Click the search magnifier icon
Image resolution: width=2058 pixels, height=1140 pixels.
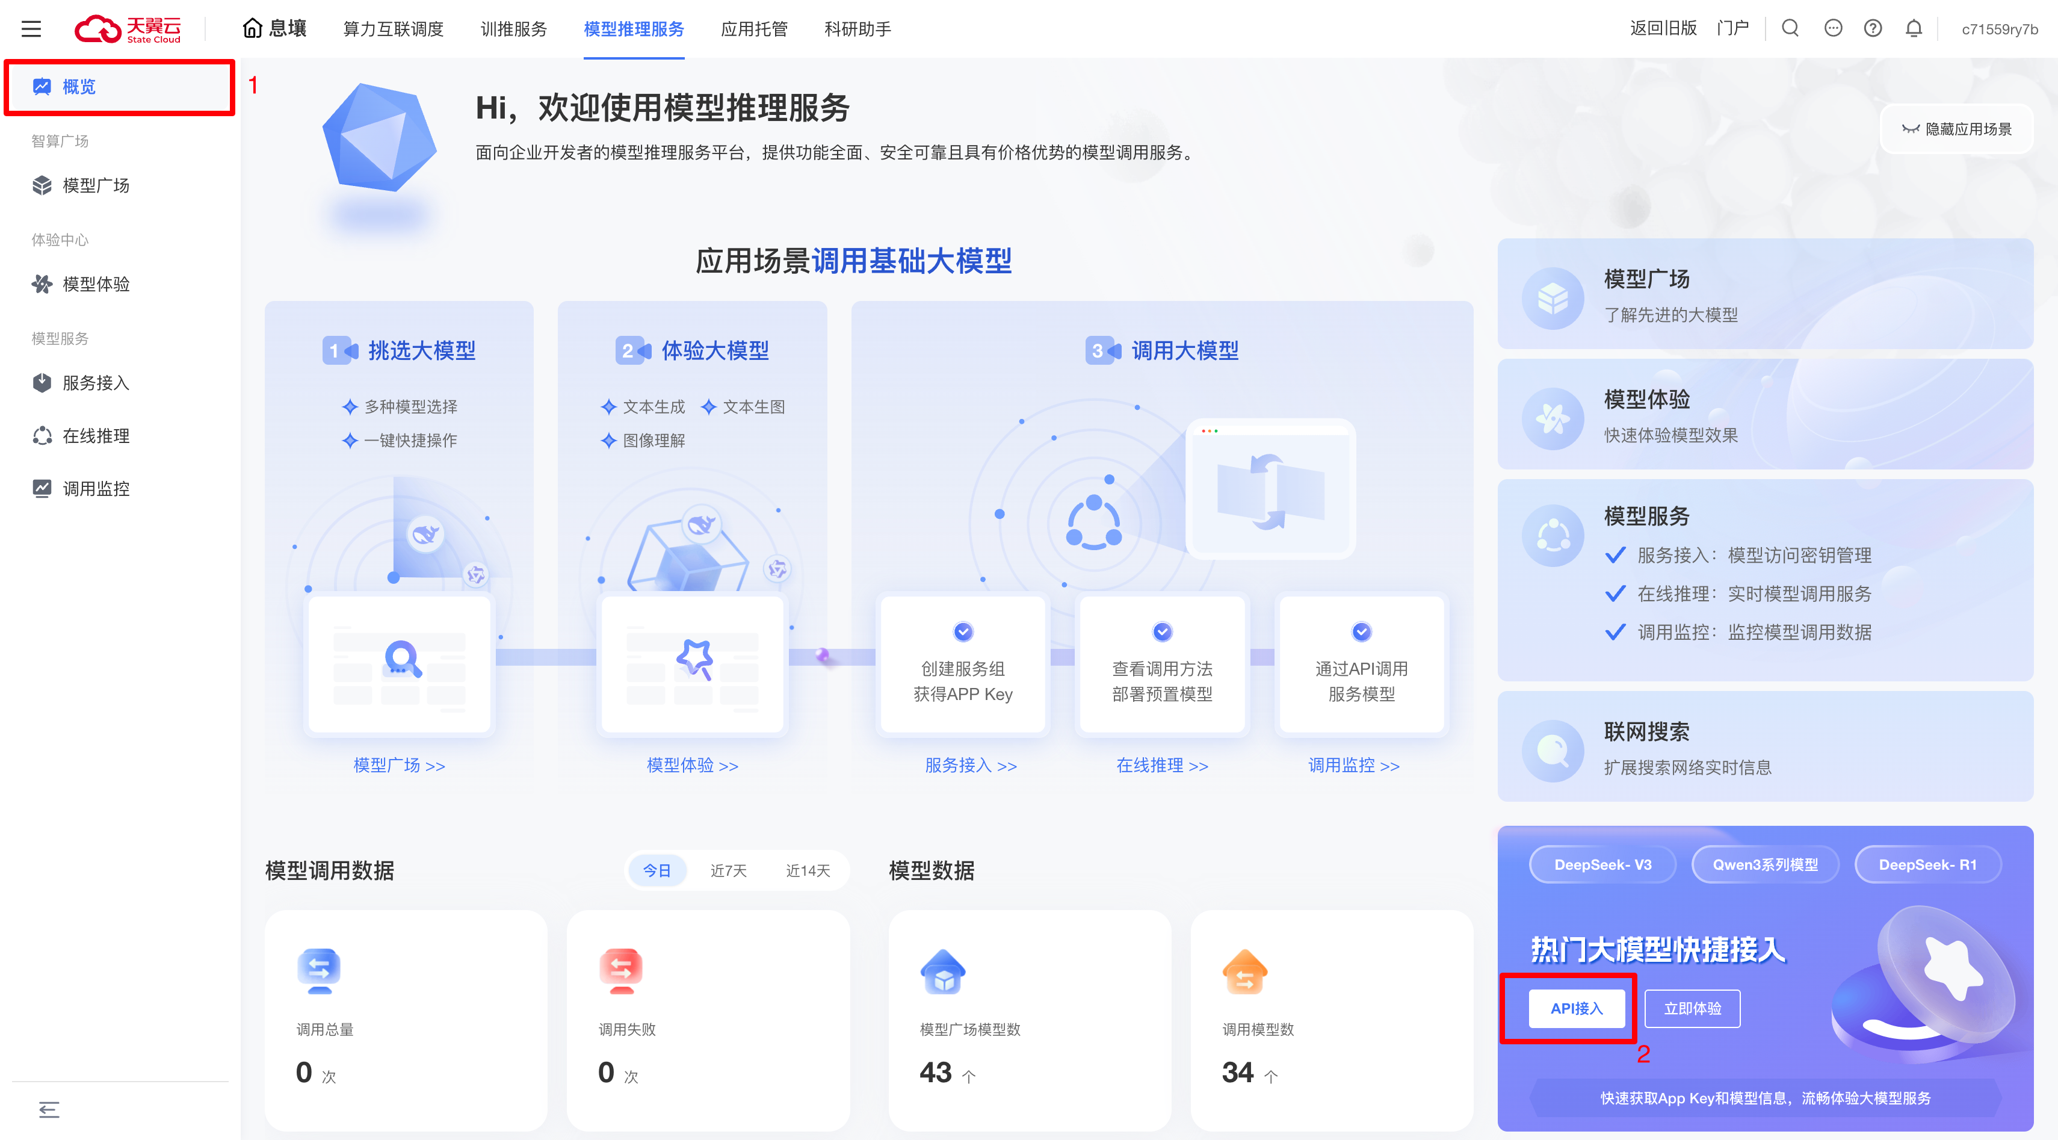coord(1790,29)
